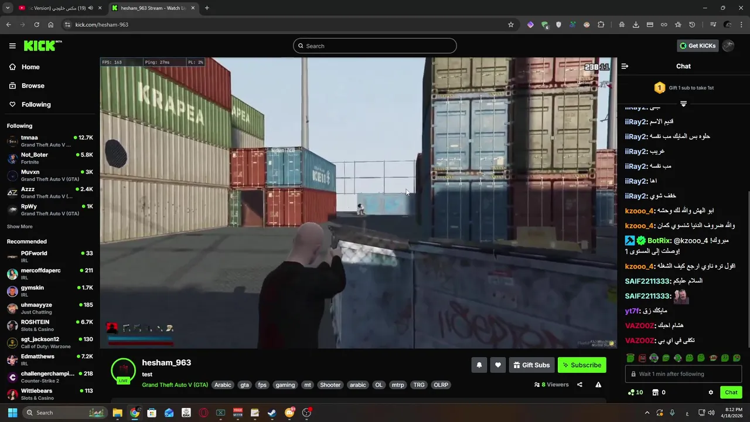
Task: Click the KICK logo
Action: pyautogui.click(x=43, y=46)
